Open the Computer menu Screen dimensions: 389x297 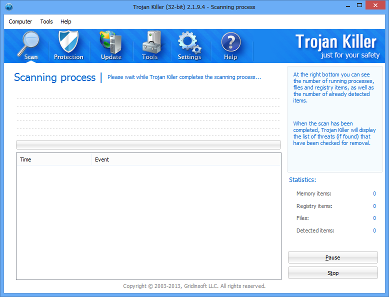(x=20, y=21)
